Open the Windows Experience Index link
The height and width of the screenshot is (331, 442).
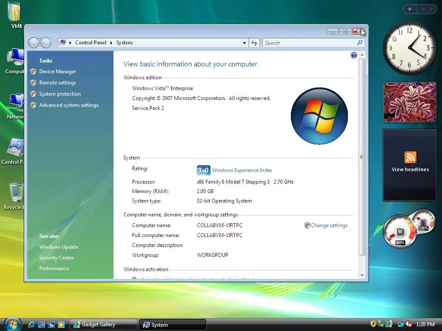242,170
